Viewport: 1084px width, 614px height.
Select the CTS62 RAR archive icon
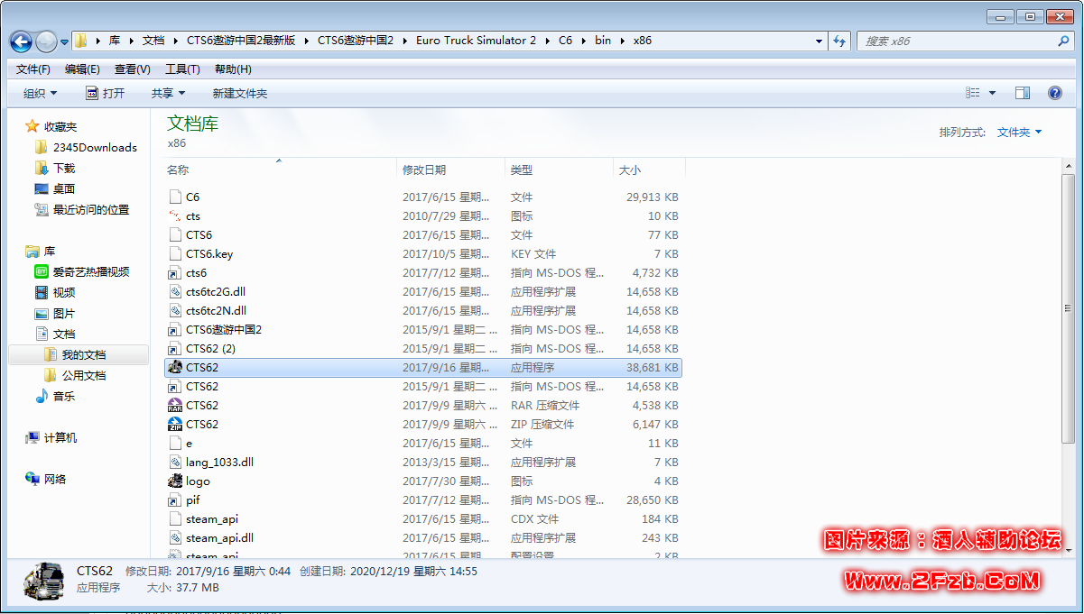(175, 406)
